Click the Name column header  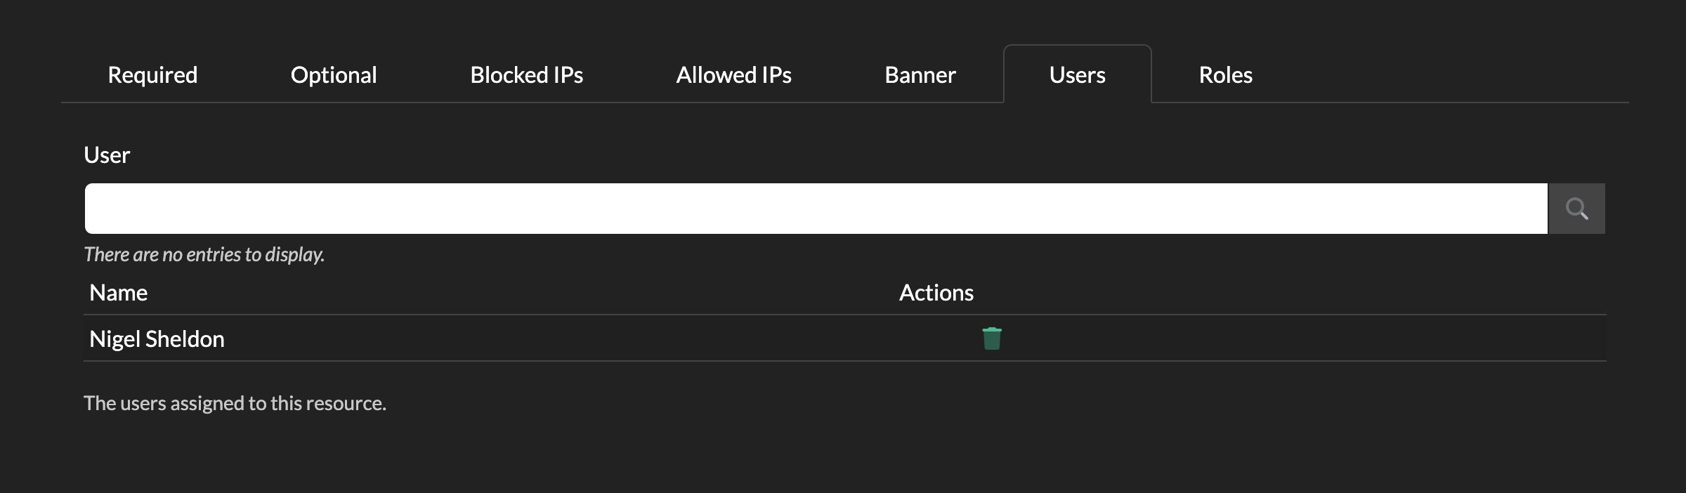119,293
